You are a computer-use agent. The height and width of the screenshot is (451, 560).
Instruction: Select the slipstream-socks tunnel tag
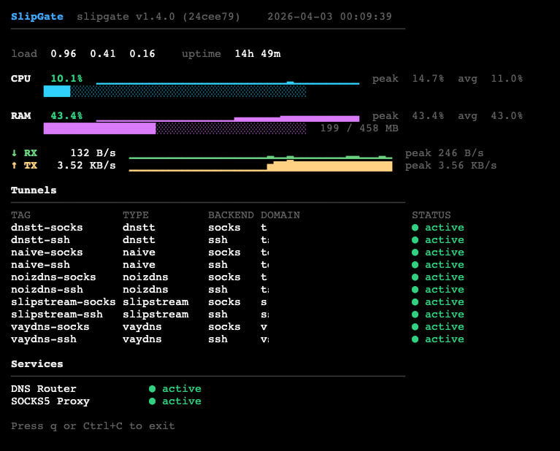(x=64, y=301)
